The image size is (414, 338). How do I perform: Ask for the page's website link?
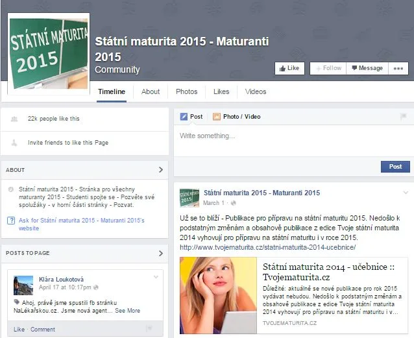(82, 224)
